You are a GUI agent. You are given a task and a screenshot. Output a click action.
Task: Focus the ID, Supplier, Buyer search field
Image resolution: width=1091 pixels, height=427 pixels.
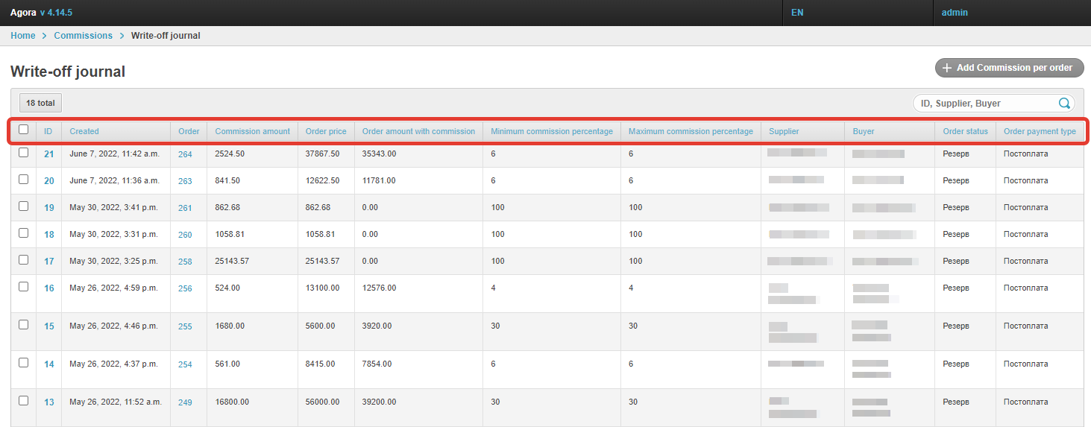[x=984, y=104]
